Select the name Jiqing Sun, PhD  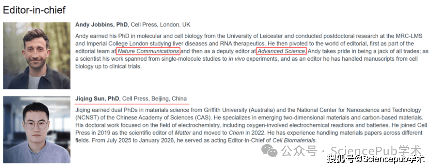click(x=97, y=98)
